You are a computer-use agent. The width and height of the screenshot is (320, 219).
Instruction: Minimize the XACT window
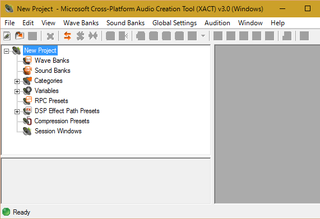pos(282,8)
